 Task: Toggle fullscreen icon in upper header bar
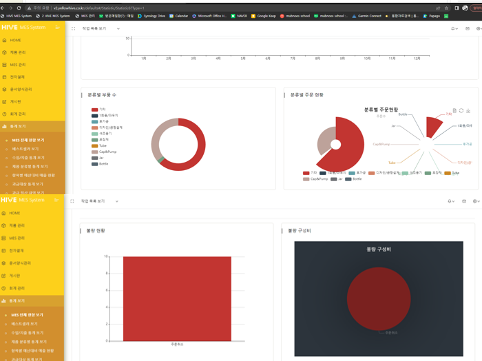tap(73, 29)
